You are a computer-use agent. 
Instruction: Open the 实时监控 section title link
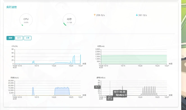12,7
